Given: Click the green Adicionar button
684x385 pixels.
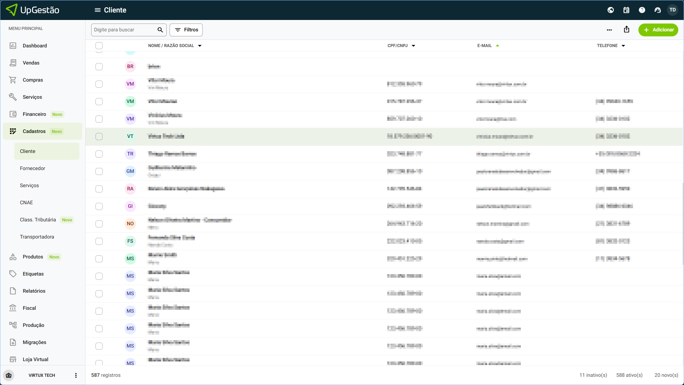Looking at the screenshot, I should tap(658, 30).
